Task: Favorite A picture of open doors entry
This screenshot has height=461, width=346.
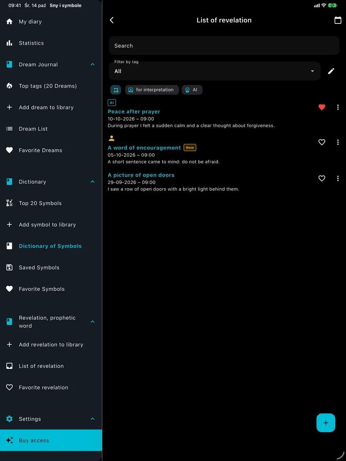Action: [x=322, y=178]
